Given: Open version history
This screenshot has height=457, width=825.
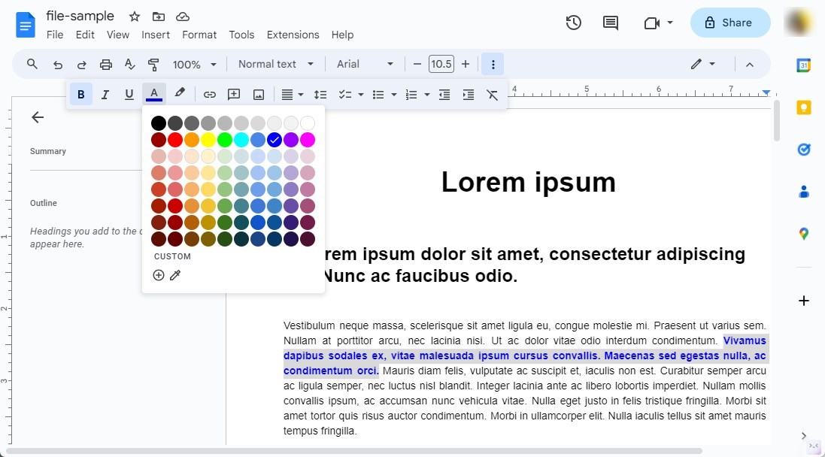Looking at the screenshot, I should (x=573, y=23).
